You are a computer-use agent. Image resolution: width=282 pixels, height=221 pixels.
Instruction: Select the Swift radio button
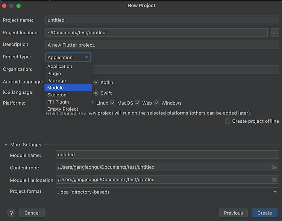[x=96, y=93]
